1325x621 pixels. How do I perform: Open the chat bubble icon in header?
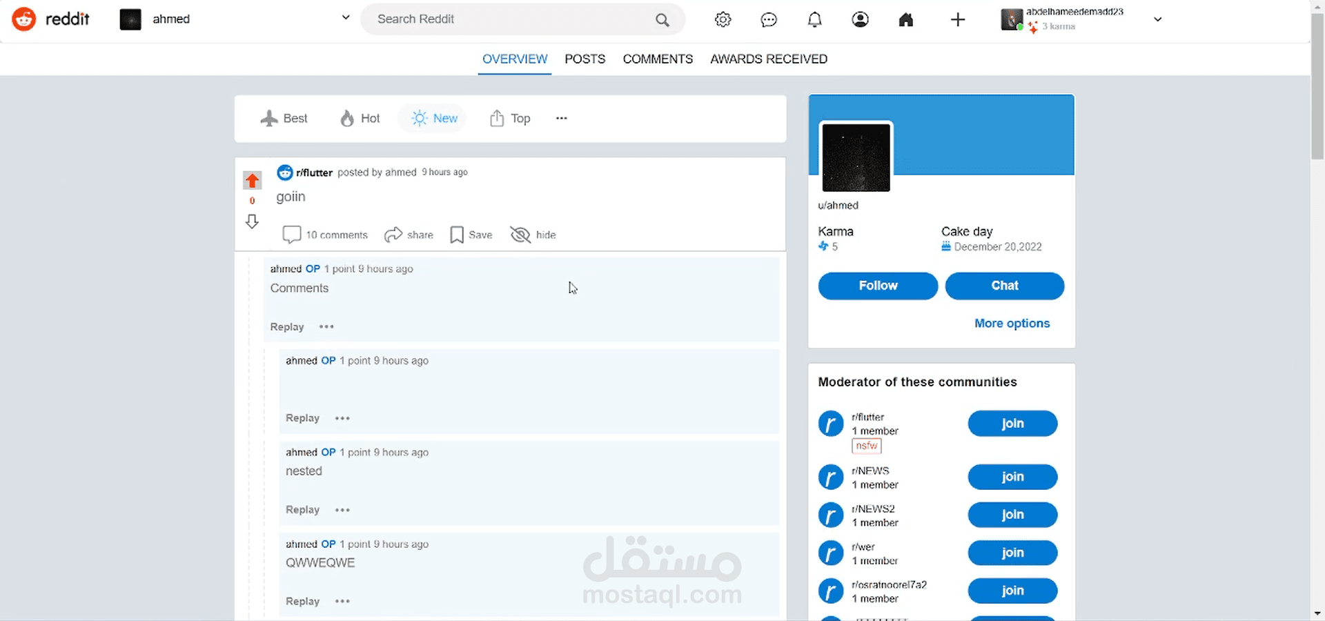click(769, 19)
